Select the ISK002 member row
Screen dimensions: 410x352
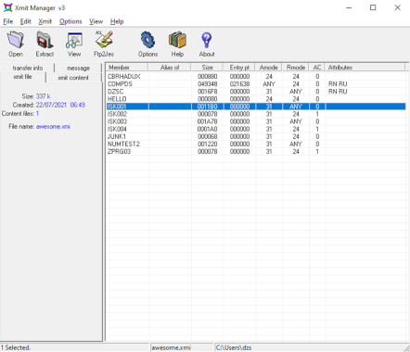256,114
